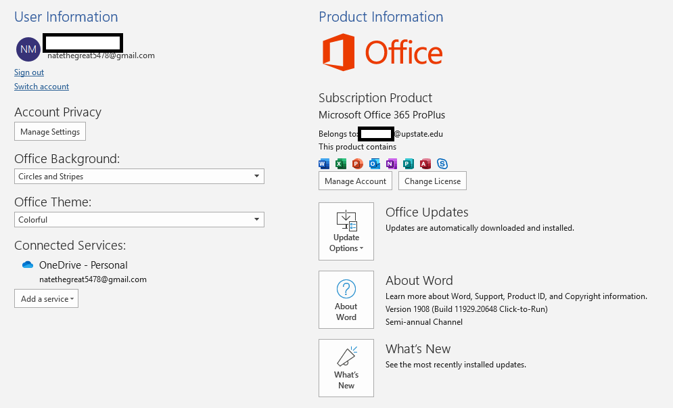This screenshot has height=408, width=673.
Task: Open the Update Options menu button
Action: tap(346, 231)
